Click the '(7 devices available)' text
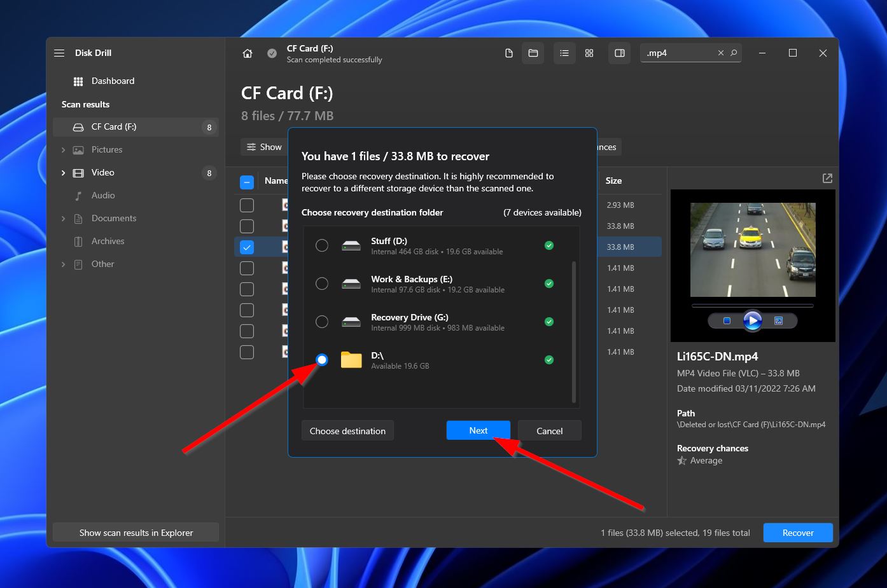887x588 pixels. [x=542, y=212]
